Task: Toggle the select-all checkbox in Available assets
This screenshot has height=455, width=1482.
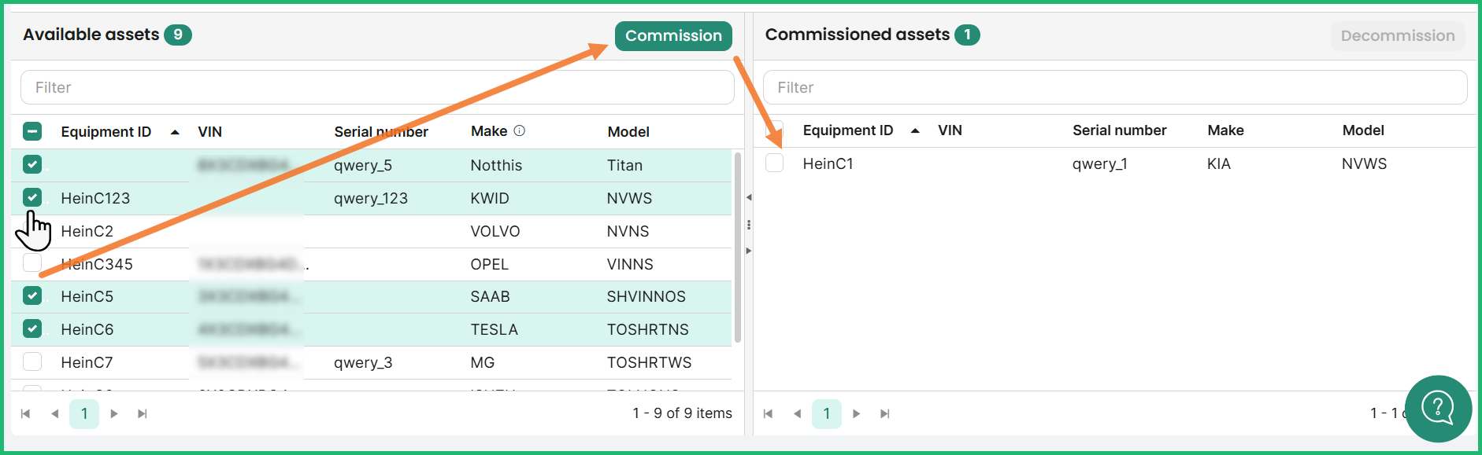Action: tap(32, 131)
